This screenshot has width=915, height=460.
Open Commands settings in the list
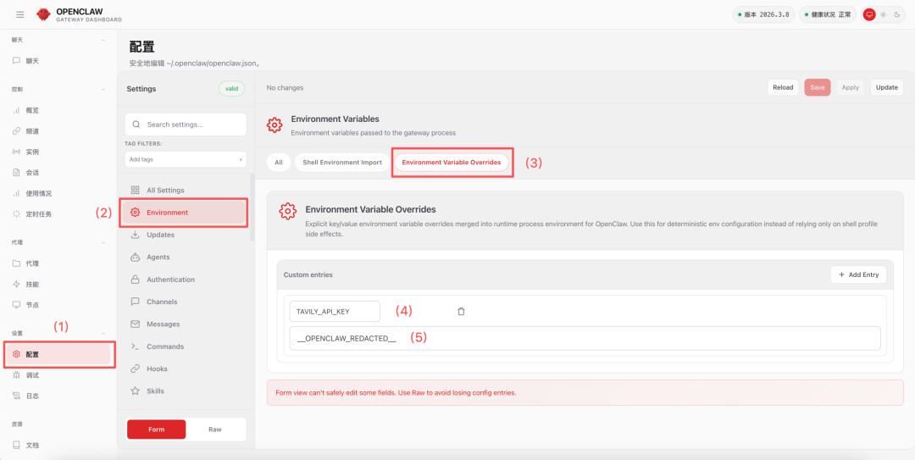point(164,346)
